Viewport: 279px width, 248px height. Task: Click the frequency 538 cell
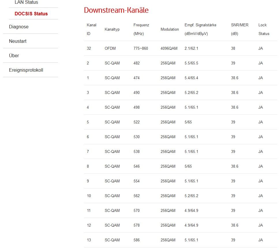click(136, 151)
